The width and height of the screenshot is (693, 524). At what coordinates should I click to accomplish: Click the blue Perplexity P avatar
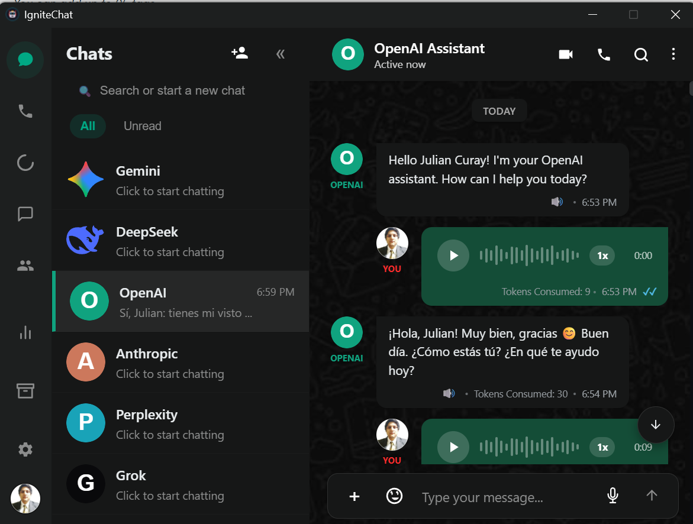86,423
